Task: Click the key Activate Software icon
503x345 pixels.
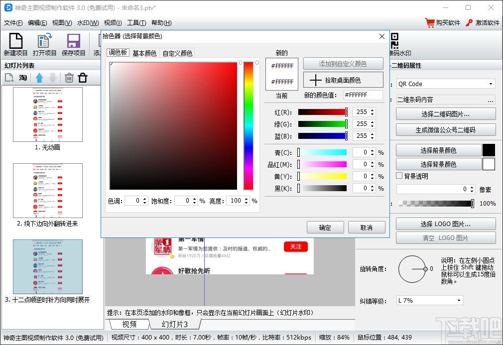Action: tap(469, 23)
